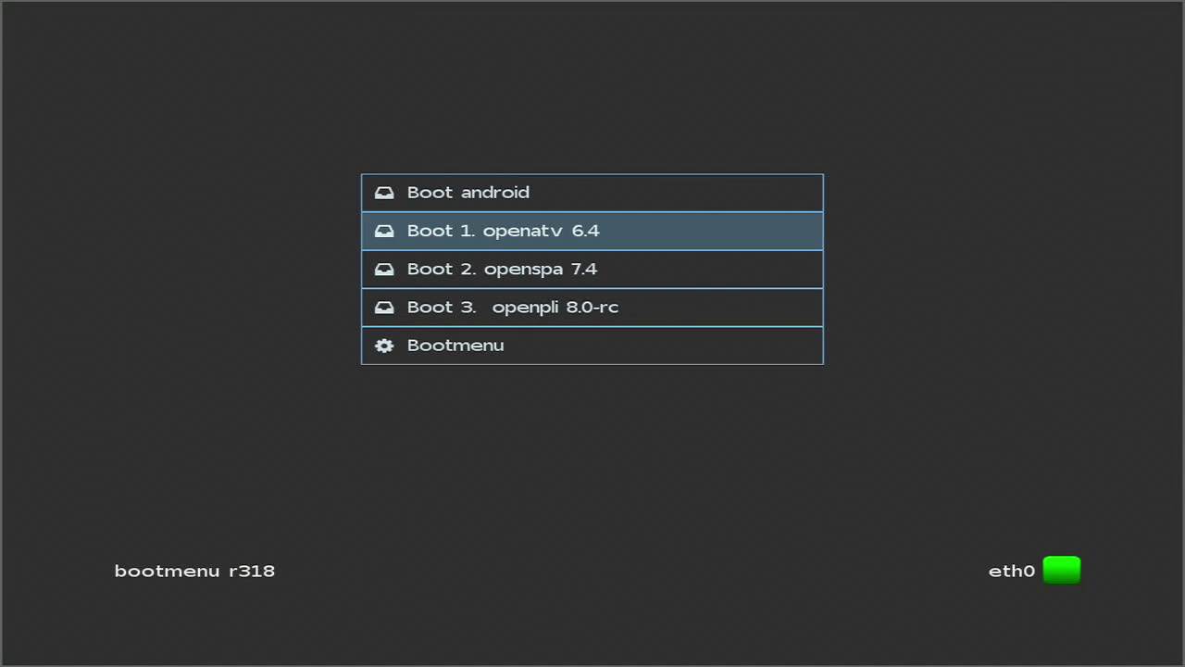The image size is (1185, 667).
Task: Click the green eth0 status indicator
Action: coord(1061,570)
